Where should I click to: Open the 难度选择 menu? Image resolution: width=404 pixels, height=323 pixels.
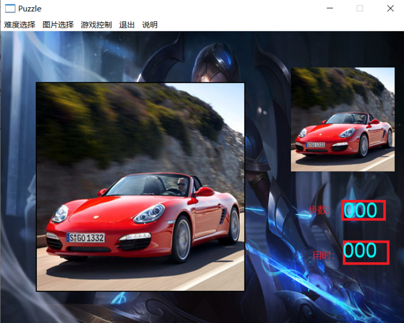click(x=20, y=25)
